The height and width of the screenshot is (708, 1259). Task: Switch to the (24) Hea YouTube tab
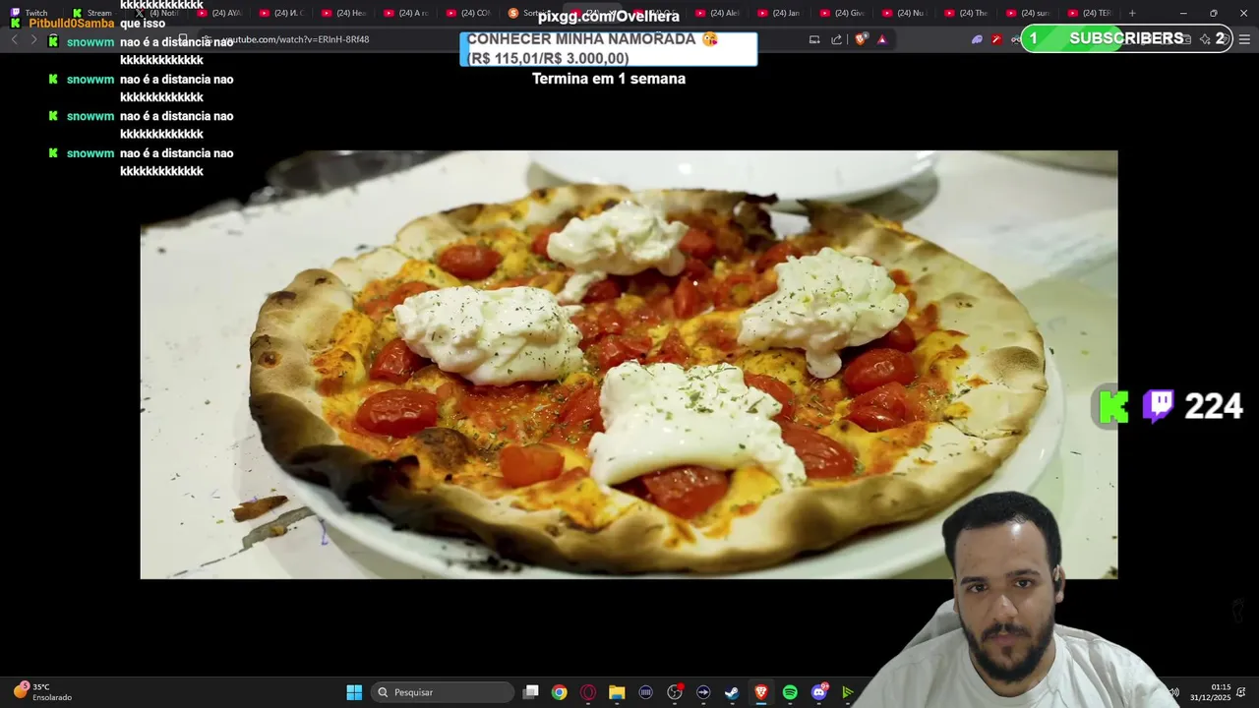tap(344, 13)
